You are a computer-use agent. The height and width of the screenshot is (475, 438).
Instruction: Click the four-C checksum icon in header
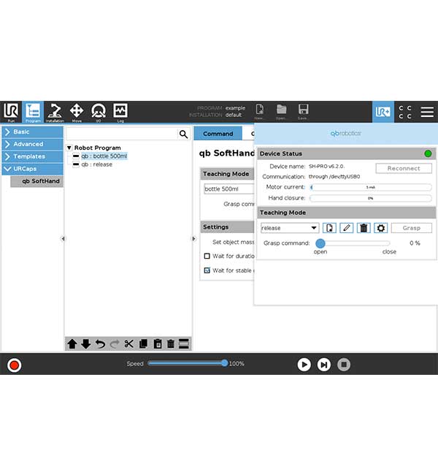point(405,112)
